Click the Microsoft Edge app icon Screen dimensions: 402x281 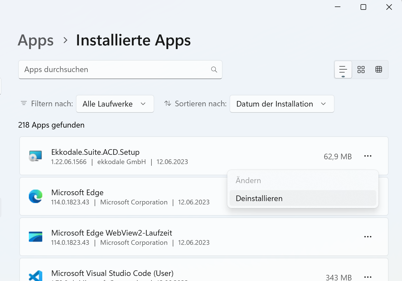36,196
